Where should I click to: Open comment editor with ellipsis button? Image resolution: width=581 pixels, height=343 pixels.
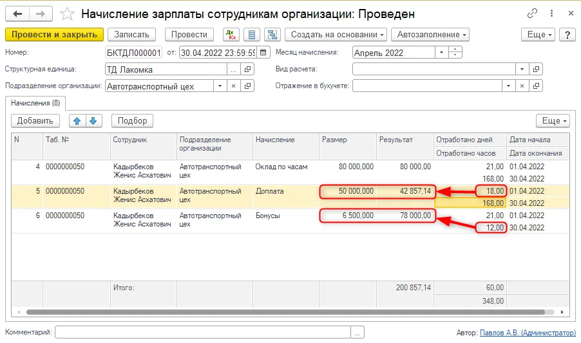coord(357,332)
